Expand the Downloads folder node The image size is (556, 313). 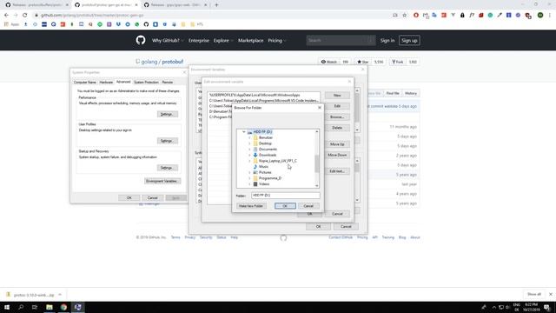(249, 155)
